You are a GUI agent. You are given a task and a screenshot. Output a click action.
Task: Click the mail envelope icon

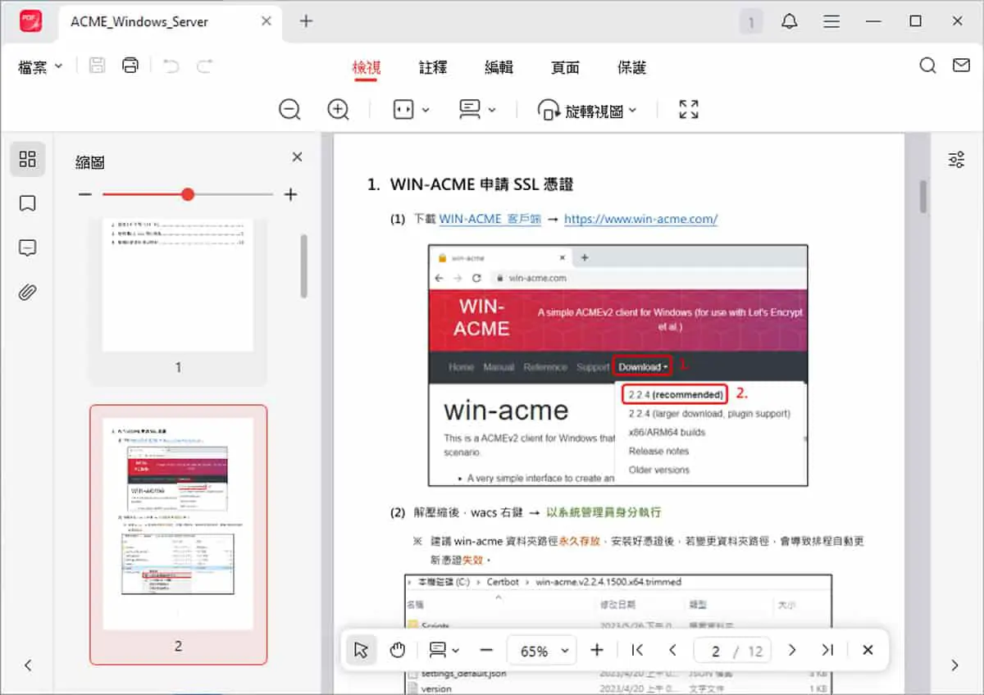coord(961,66)
